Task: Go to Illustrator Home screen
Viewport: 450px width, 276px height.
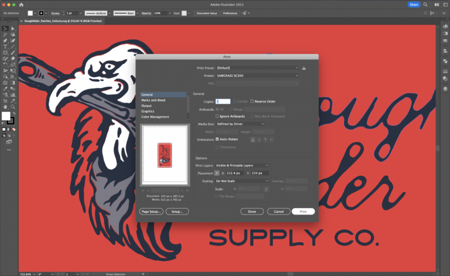Action: (x=21, y=5)
